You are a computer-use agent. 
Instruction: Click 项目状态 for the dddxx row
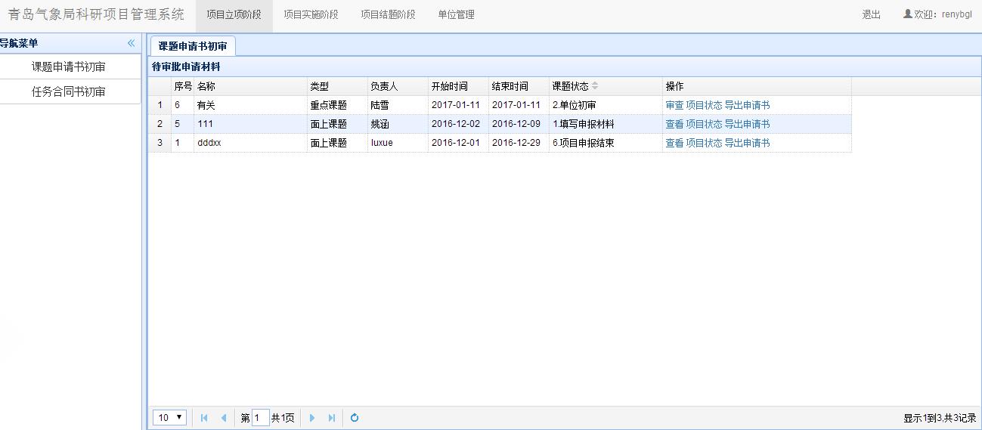(704, 143)
